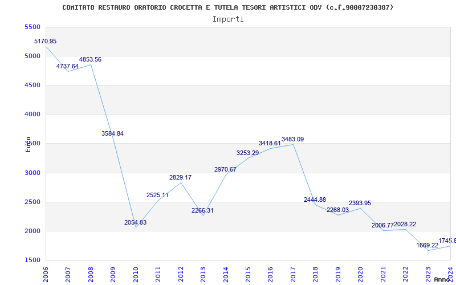The height and width of the screenshot is (285, 456).
Task: Click the 2018 x-axis year label
Action: pyautogui.click(x=316, y=274)
